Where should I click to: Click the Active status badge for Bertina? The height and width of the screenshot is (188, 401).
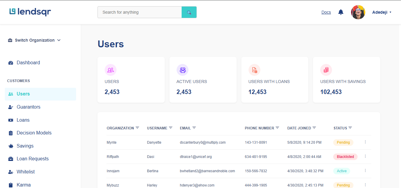[342, 171]
